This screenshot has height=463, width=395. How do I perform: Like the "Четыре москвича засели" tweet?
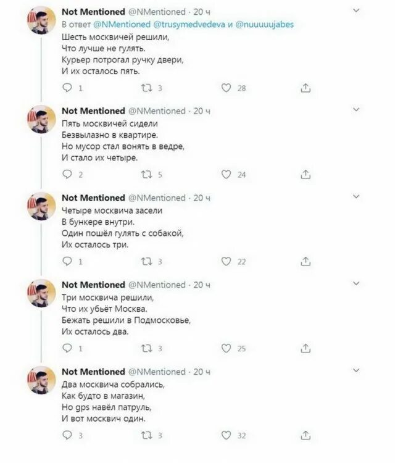tap(227, 262)
